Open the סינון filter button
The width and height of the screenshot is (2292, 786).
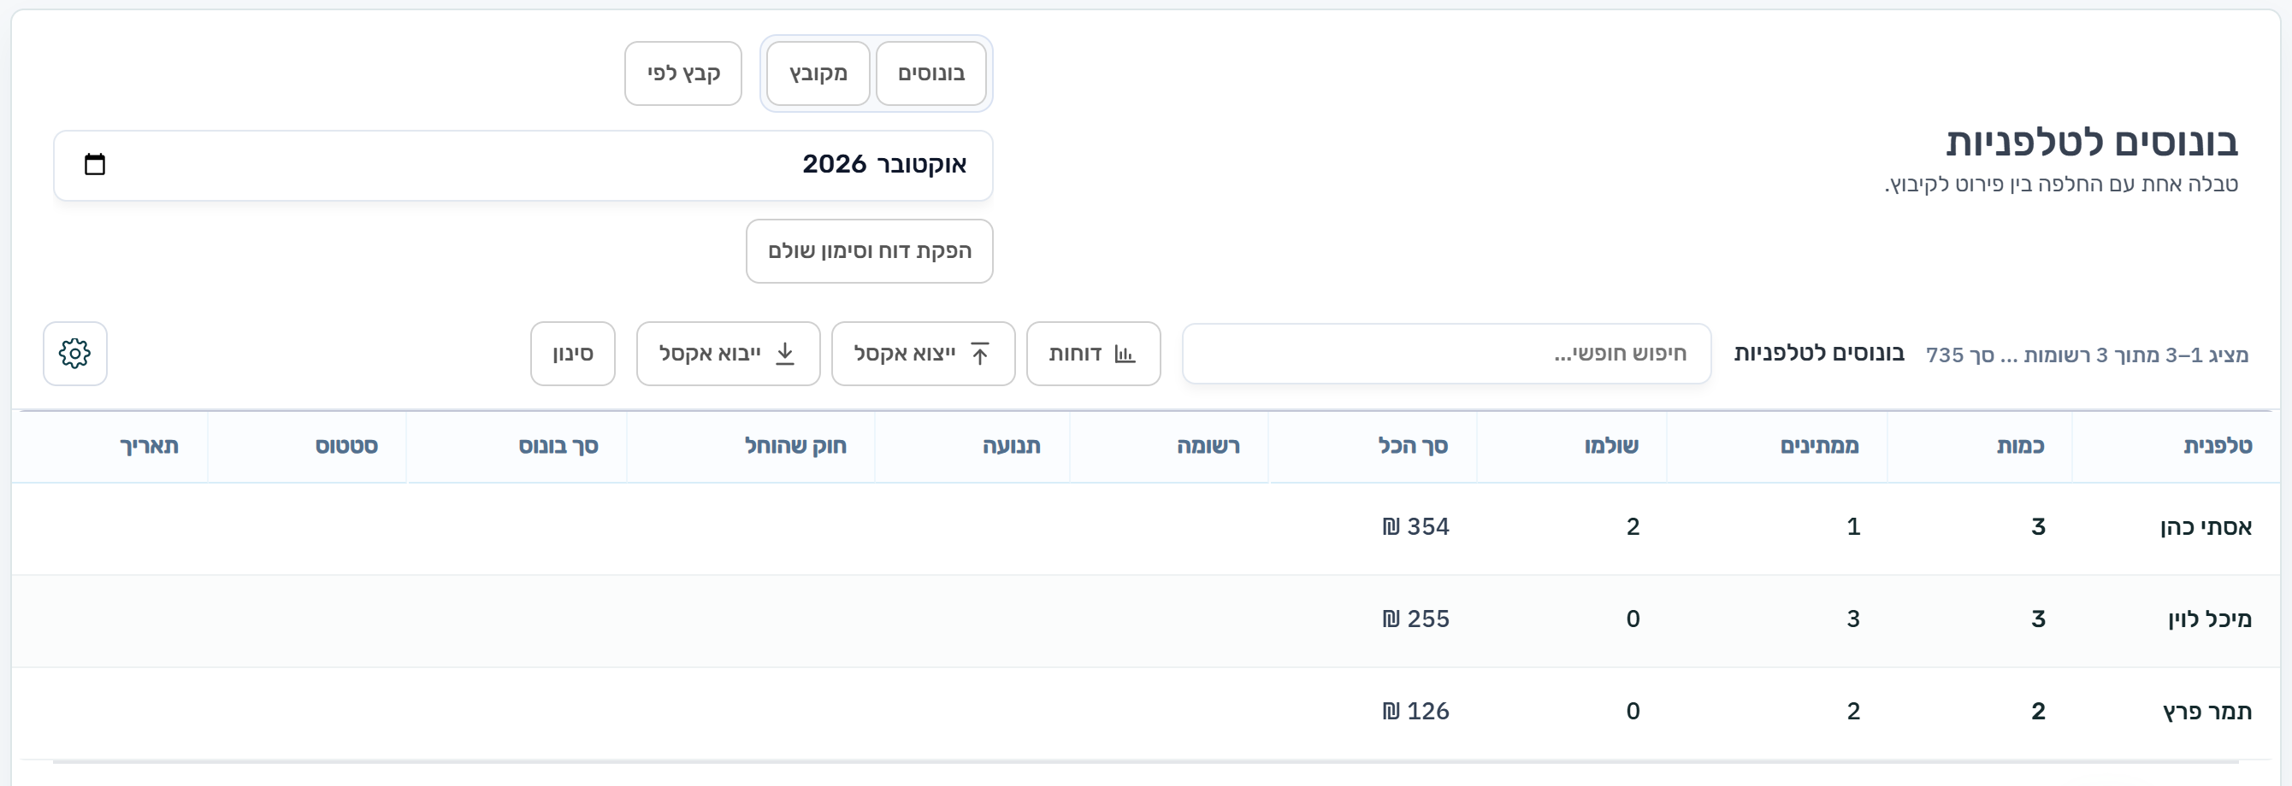(x=572, y=353)
